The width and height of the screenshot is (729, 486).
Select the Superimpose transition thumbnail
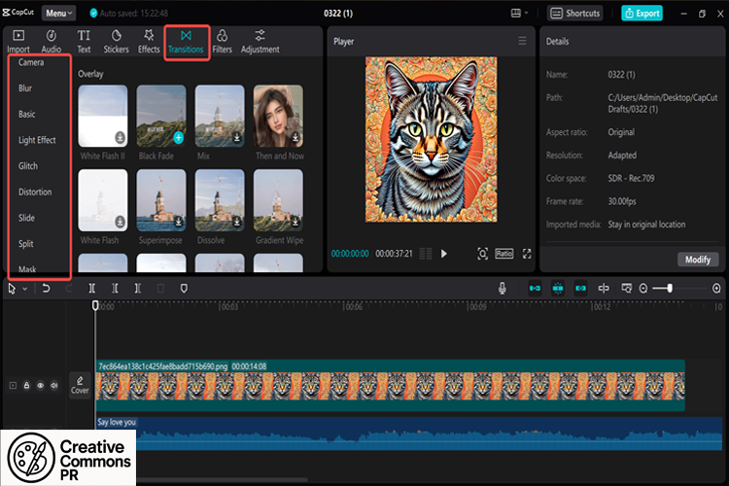pos(160,200)
